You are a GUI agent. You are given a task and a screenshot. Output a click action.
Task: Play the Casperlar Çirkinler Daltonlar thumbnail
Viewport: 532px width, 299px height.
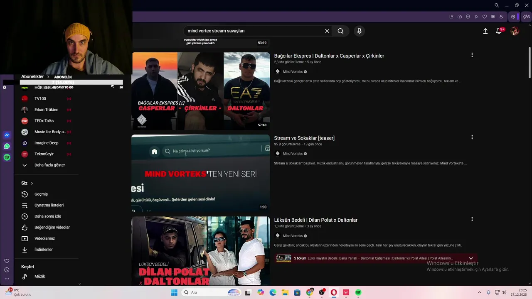201,91
